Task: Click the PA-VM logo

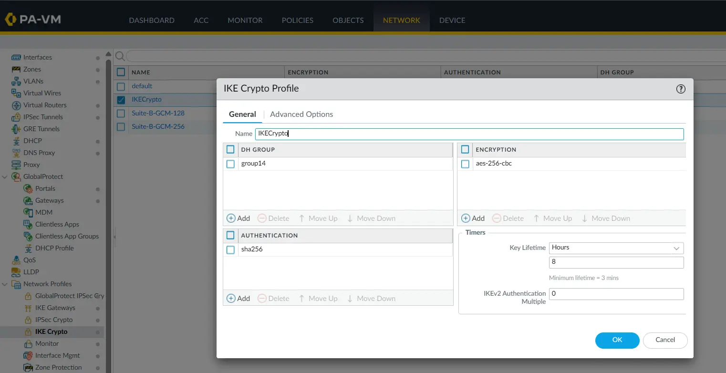Action: [32, 20]
